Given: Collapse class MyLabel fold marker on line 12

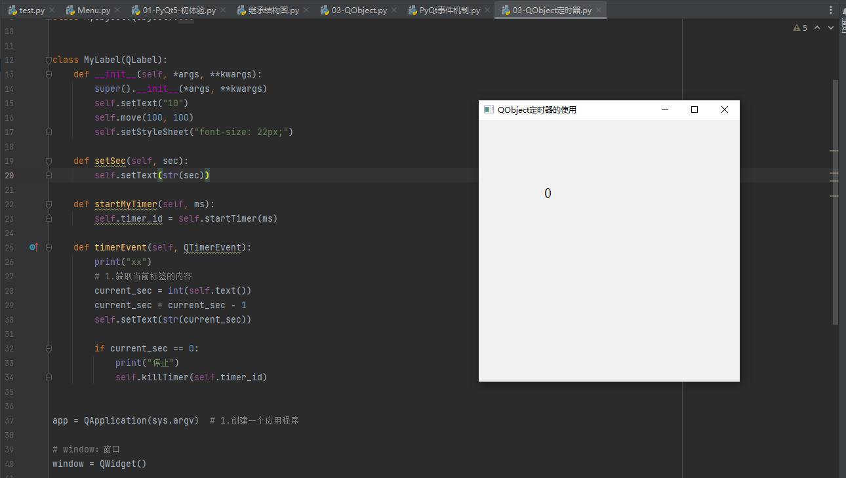Looking at the screenshot, I should pyautogui.click(x=49, y=60).
